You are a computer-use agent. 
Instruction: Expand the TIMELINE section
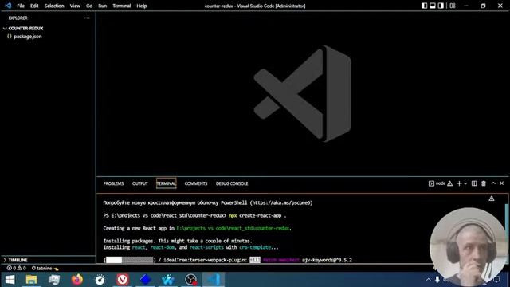18,260
